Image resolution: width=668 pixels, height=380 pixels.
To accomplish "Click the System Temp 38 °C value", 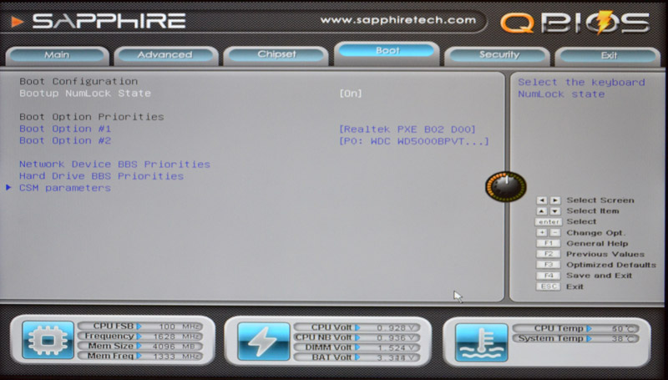I will tap(625, 339).
